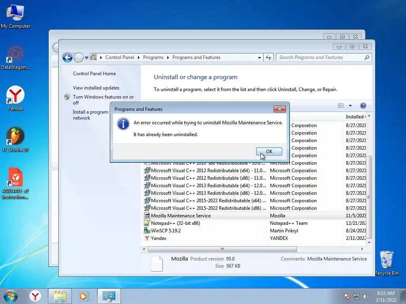Open Windows Explorer from the taskbar
Image resolution: width=406 pixels, height=304 pixels.
point(60,296)
